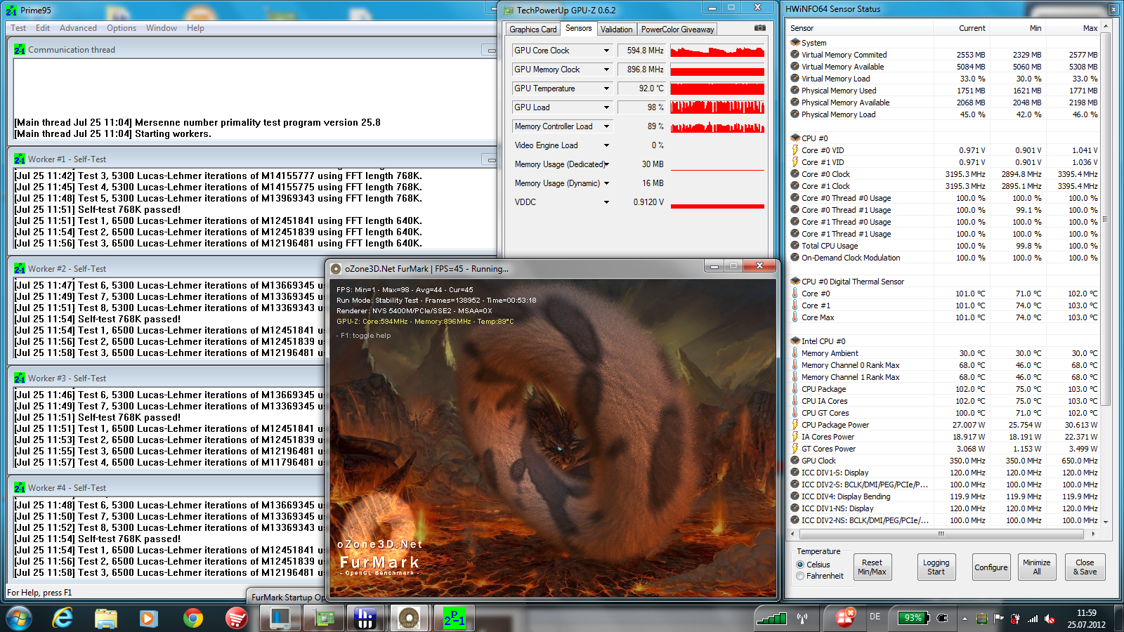Click the Reset Min/Max button
This screenshot has width=1124, height=632.
[872, 567]
